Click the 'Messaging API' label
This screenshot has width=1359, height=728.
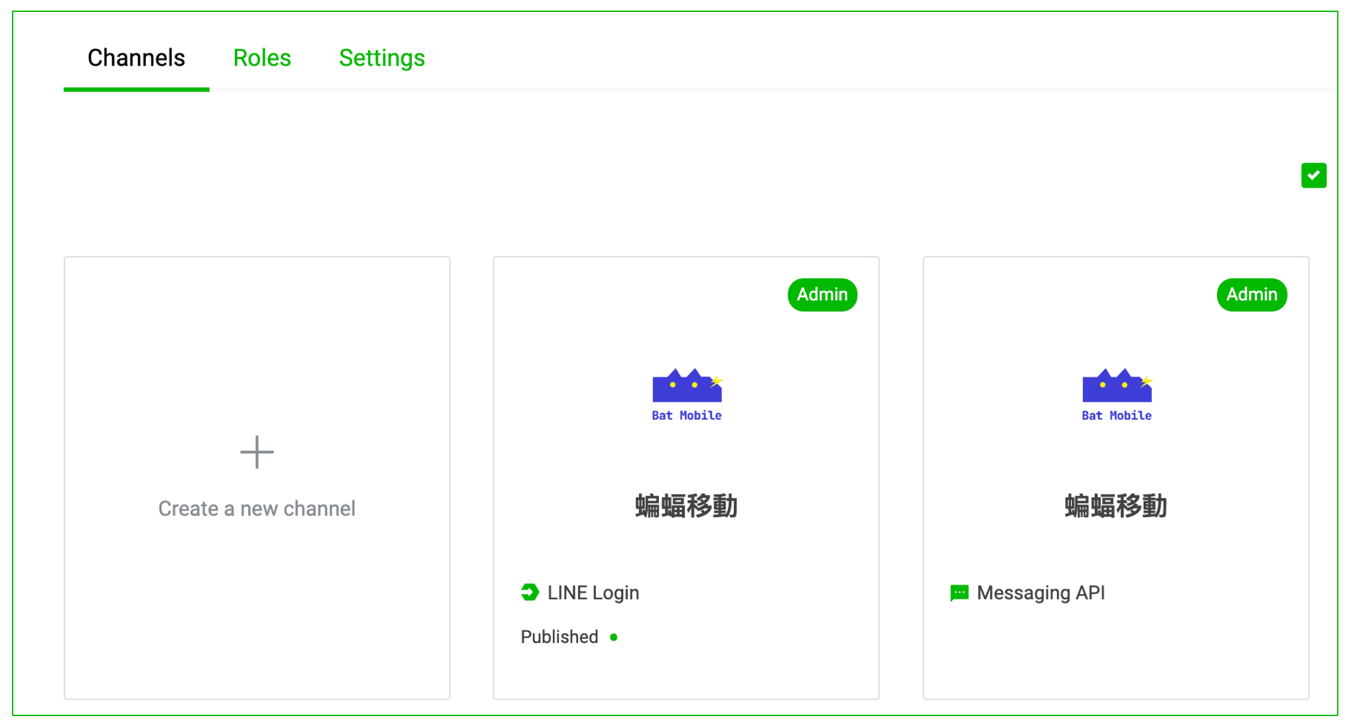(1040, 593)
